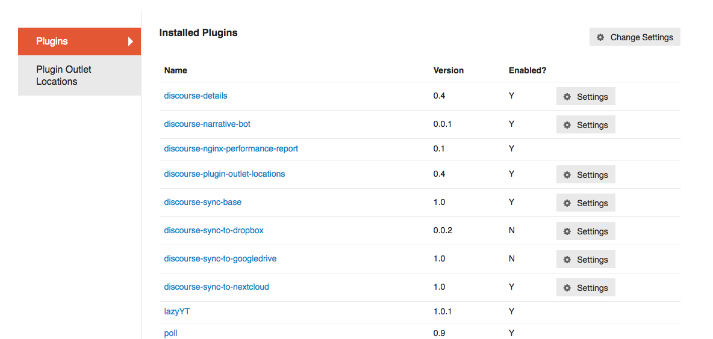The height and width of the screenshot is (339, 713).
Task: Open the discourse-sync-base plugin link
Action: coord(202,202)
